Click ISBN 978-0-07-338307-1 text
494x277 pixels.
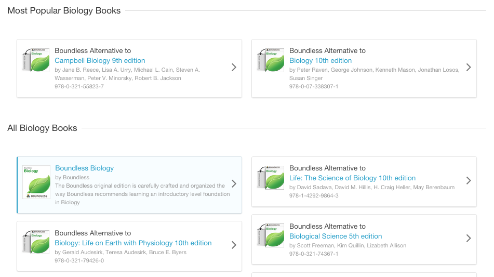click(314, 86)
